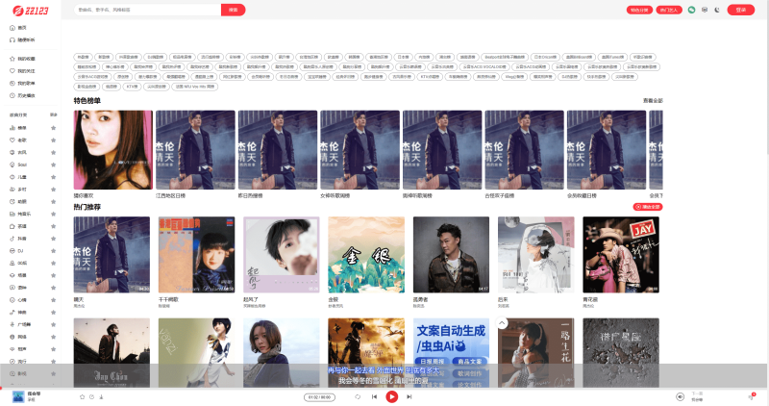
Task: Expand 更多 in the category sidebar
Action: [54, 114]
